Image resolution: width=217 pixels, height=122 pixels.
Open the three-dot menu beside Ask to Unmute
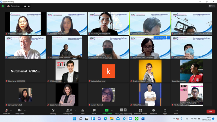pos(168,38)
